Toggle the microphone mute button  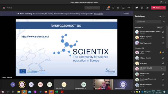(142, 8)
